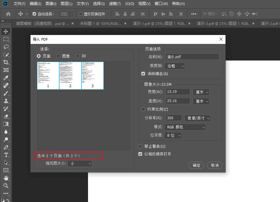This screenshot has height=202, width=280.
Task: Toggle the 消除锯齿 anti-alias checkbox
Action: 143,74
